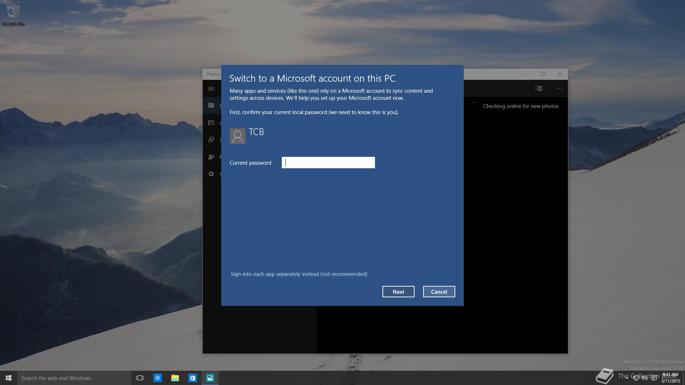Open the Windows Start menu
Screen dimensions: 685x385
[9, 378]
